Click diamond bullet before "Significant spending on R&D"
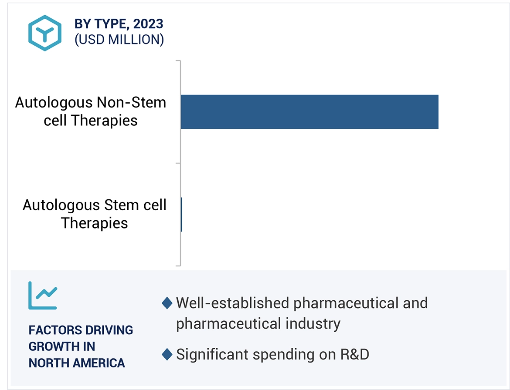510x390 pixels. (167, 354)
